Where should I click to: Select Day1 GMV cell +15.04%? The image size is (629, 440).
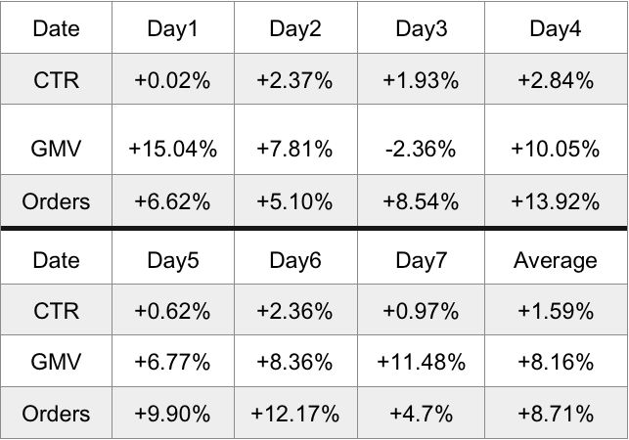point(172,149)
